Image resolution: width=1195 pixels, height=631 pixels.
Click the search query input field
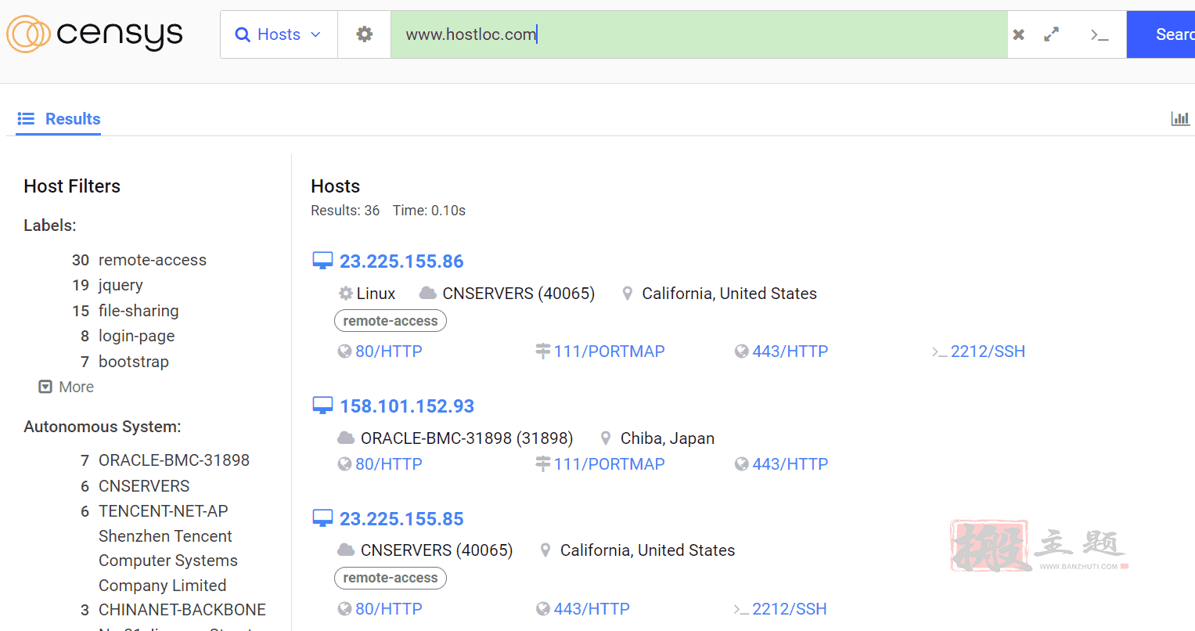pos(699,34)
